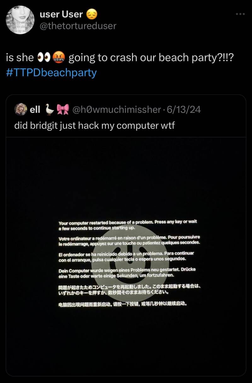Open the quoted tweet text about bridgit
Image resolution: width=252 pixels, height=383 pixels.
coord(94,126)
